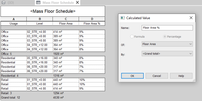Image resolution: width=202 pixels, height=101 pixels.
Task: Select the Formula radio button
Action: [137, 37]
